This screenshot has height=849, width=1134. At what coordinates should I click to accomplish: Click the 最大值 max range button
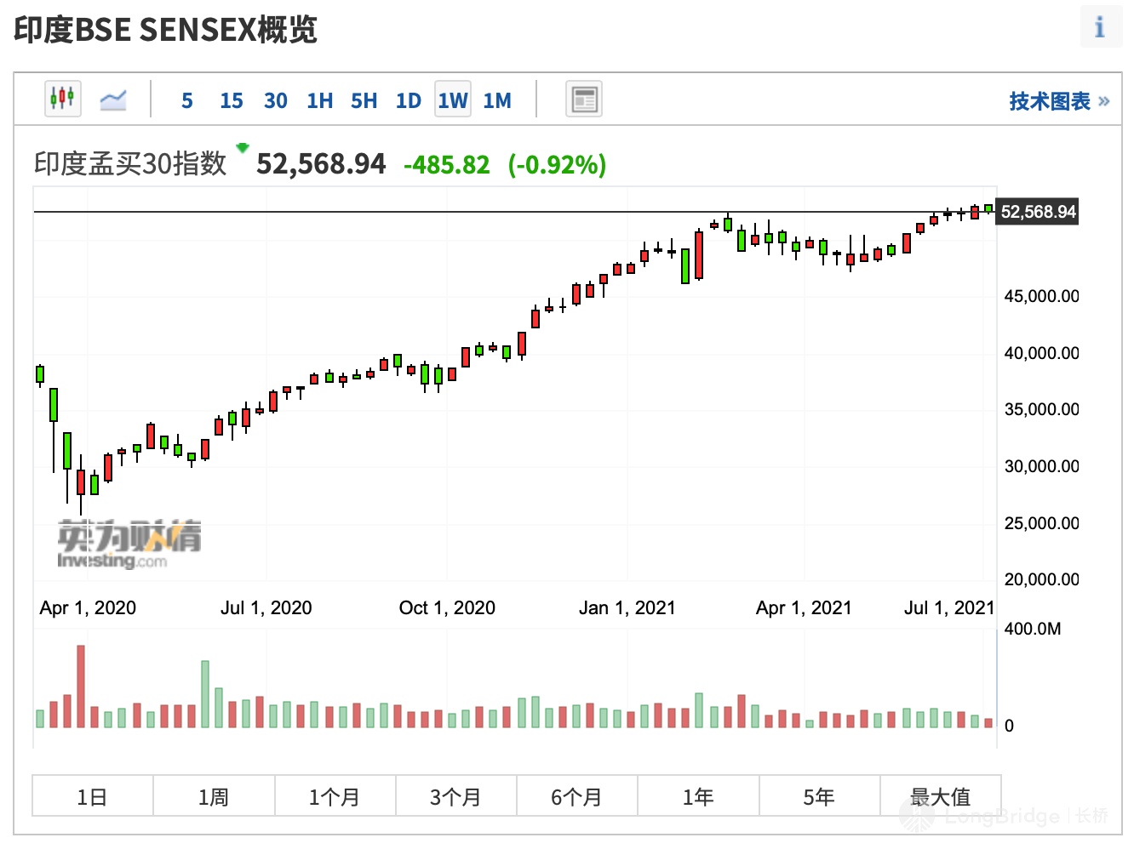click(x=940, y=796)
